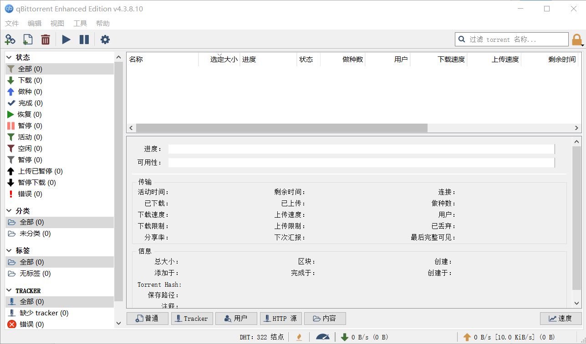This screenshot has height=344, width=586.
Task: Click the pause icon in toolbar
Action: click(84, 40)
